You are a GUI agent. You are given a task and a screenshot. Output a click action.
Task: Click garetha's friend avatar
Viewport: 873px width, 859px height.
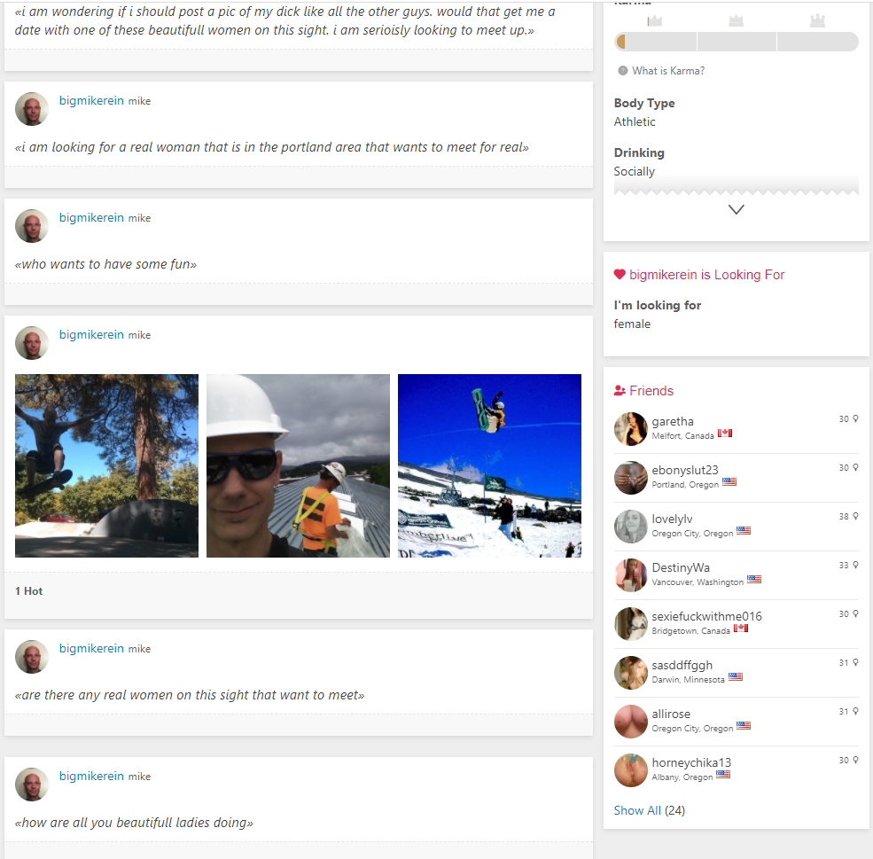(630, 429)
